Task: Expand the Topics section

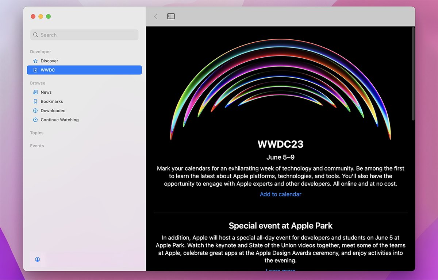Action: 37,133
